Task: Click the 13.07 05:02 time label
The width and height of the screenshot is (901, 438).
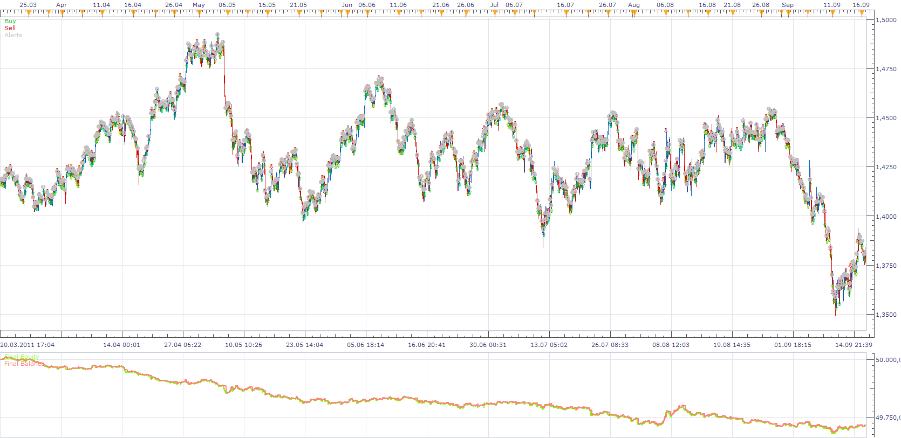Action: click(x=549, y=345)
